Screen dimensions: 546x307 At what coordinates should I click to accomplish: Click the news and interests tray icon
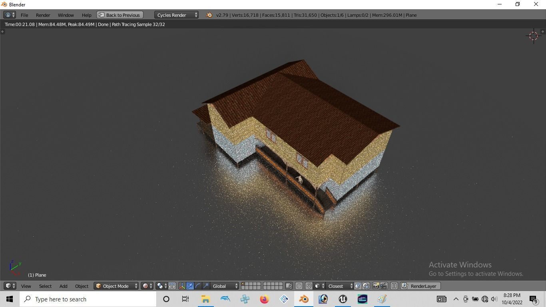[x=441, y=299]
